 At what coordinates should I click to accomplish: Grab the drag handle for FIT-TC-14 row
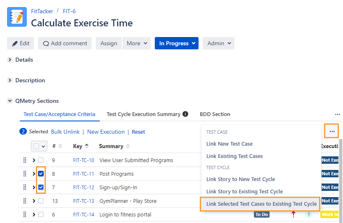click(25, 214)
